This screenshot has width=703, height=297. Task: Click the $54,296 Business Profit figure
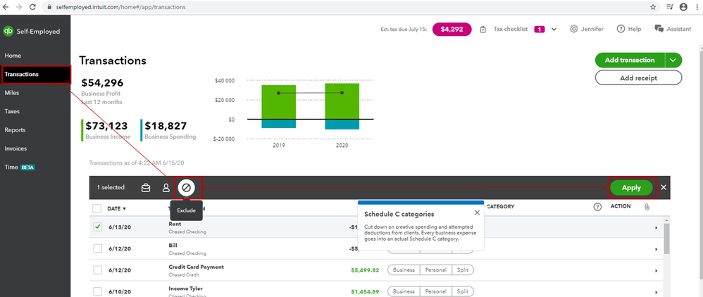click(x=102, y=83)
